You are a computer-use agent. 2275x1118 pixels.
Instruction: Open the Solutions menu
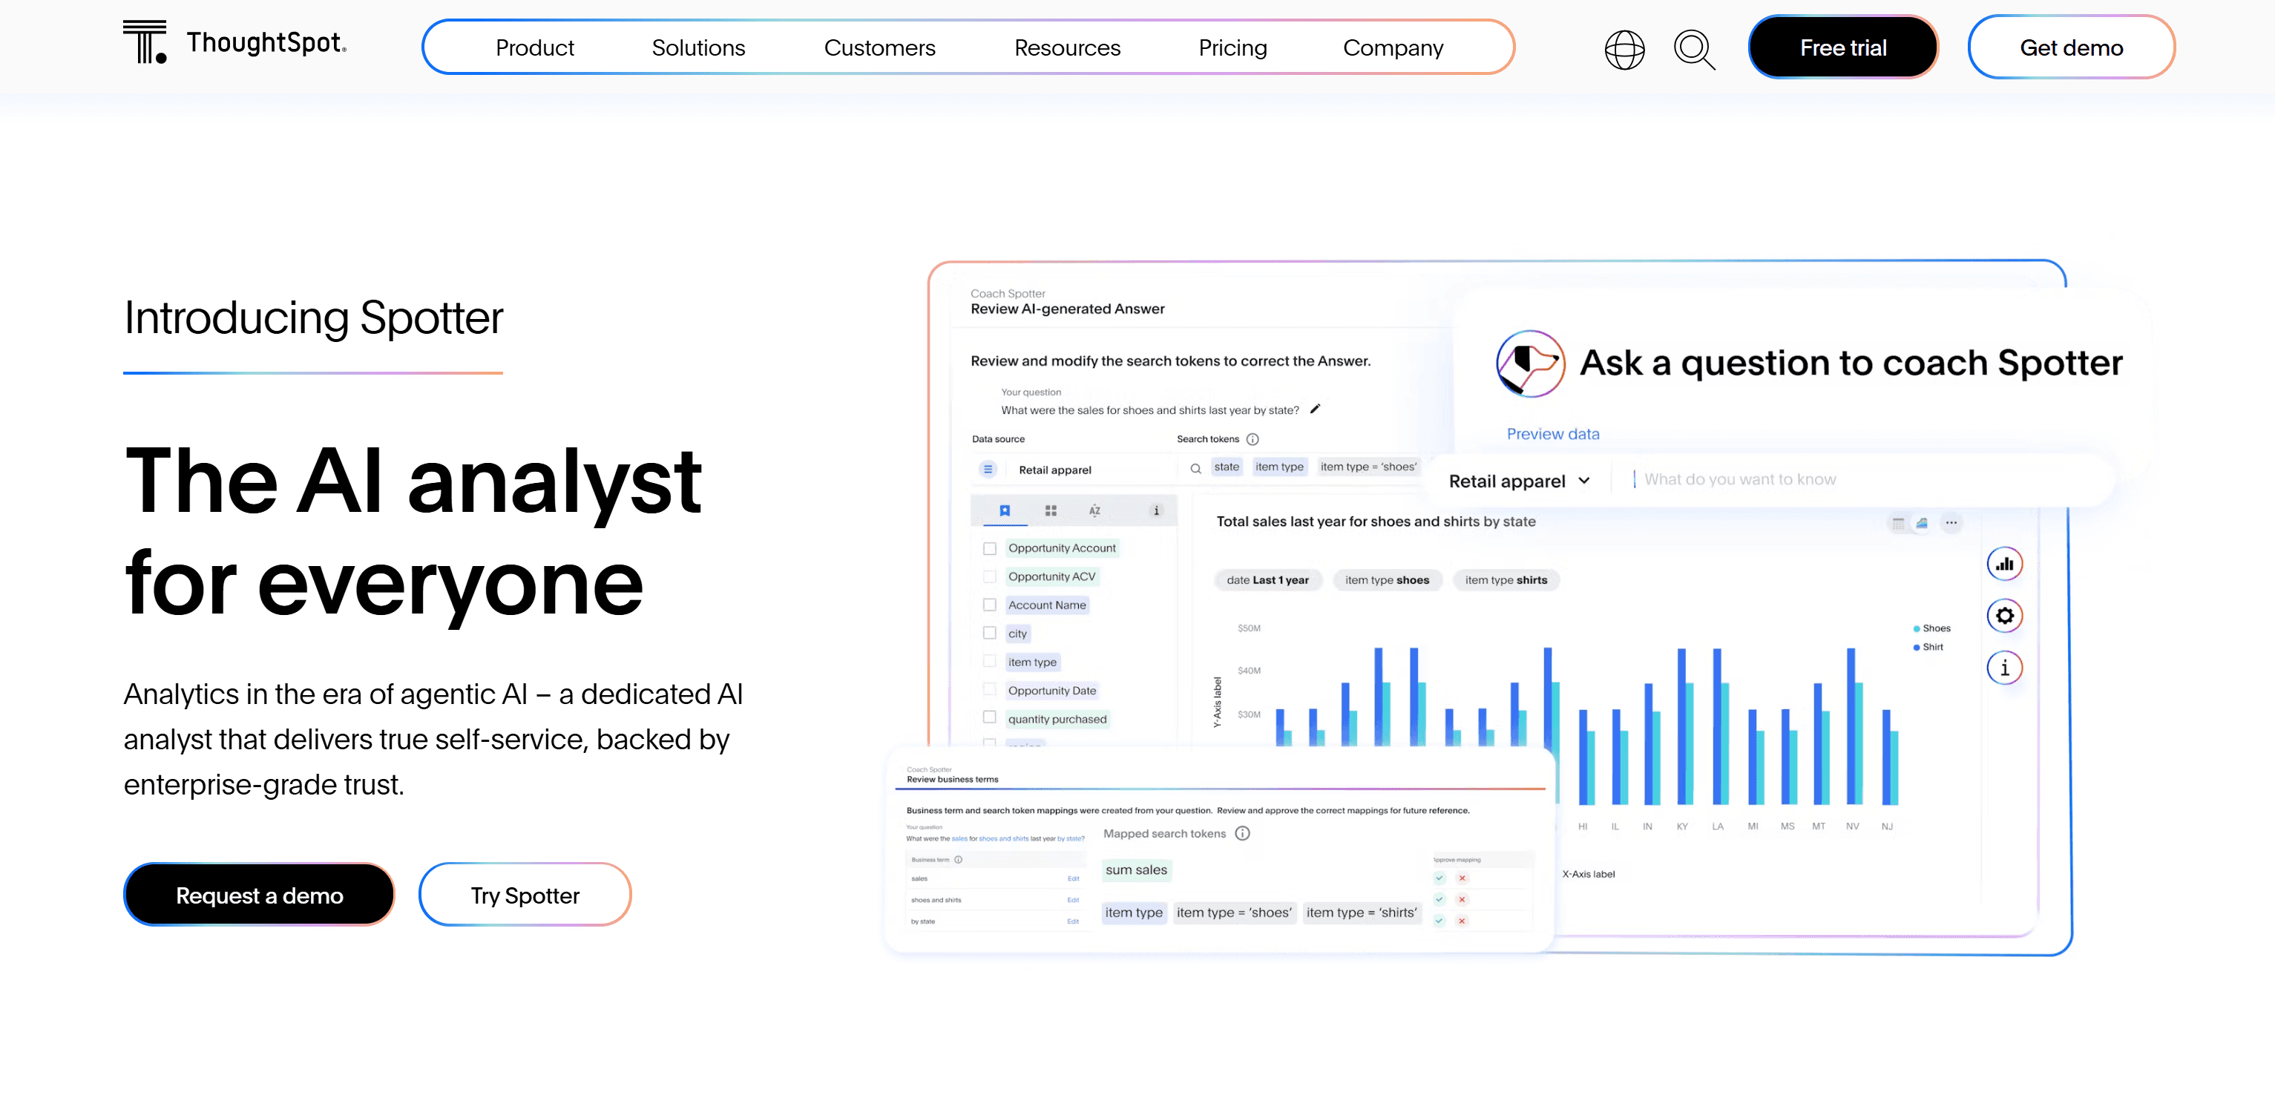(697, 47)
